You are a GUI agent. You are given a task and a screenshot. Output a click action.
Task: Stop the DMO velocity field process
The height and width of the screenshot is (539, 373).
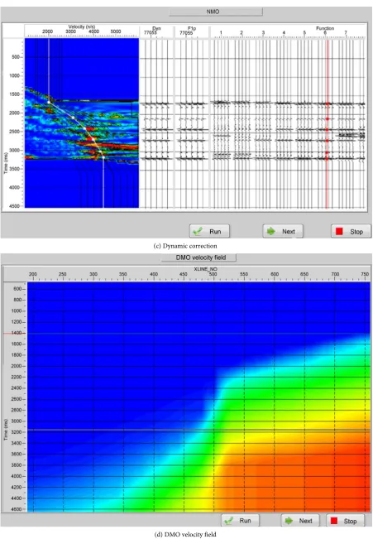345,521
